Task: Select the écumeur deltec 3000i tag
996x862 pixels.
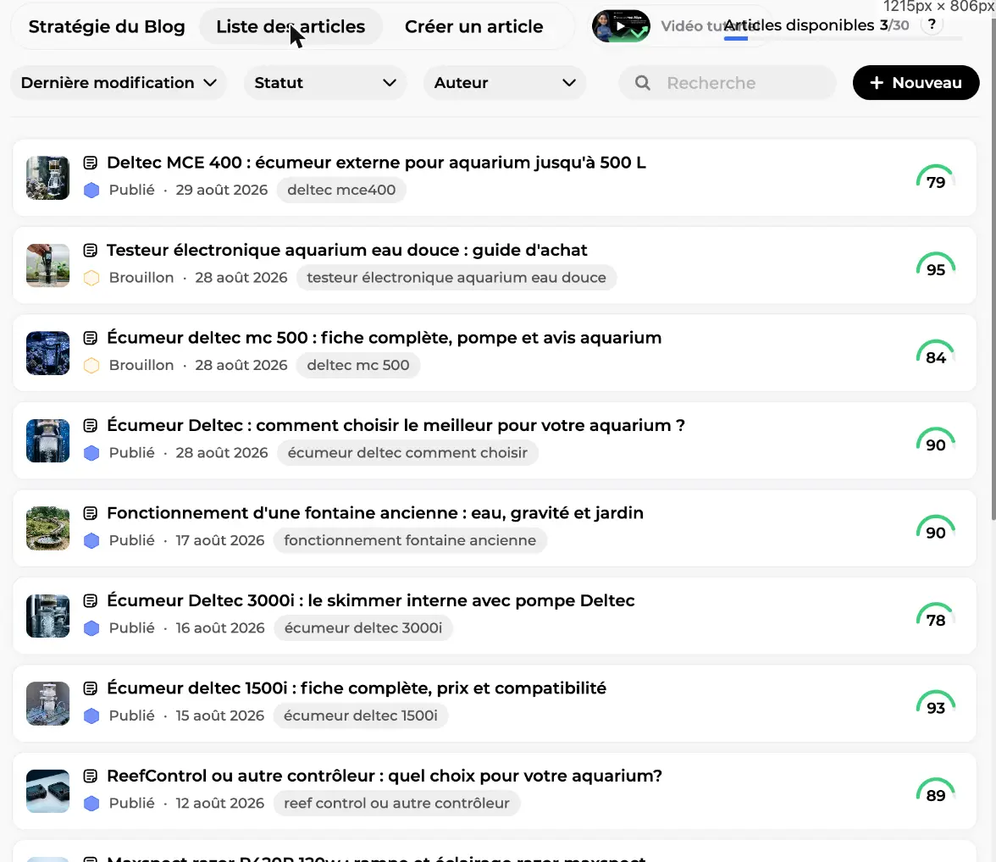Action: 362,628
